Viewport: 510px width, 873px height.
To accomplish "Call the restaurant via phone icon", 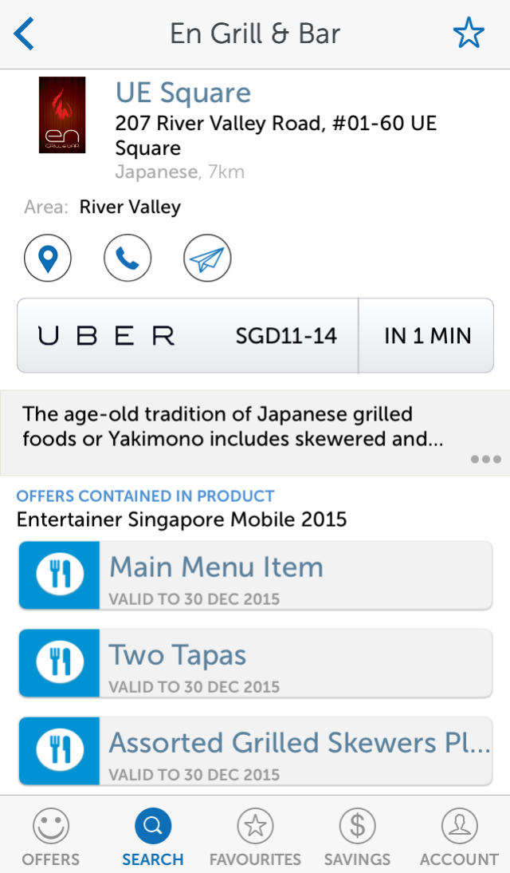I will coord(127,258).
